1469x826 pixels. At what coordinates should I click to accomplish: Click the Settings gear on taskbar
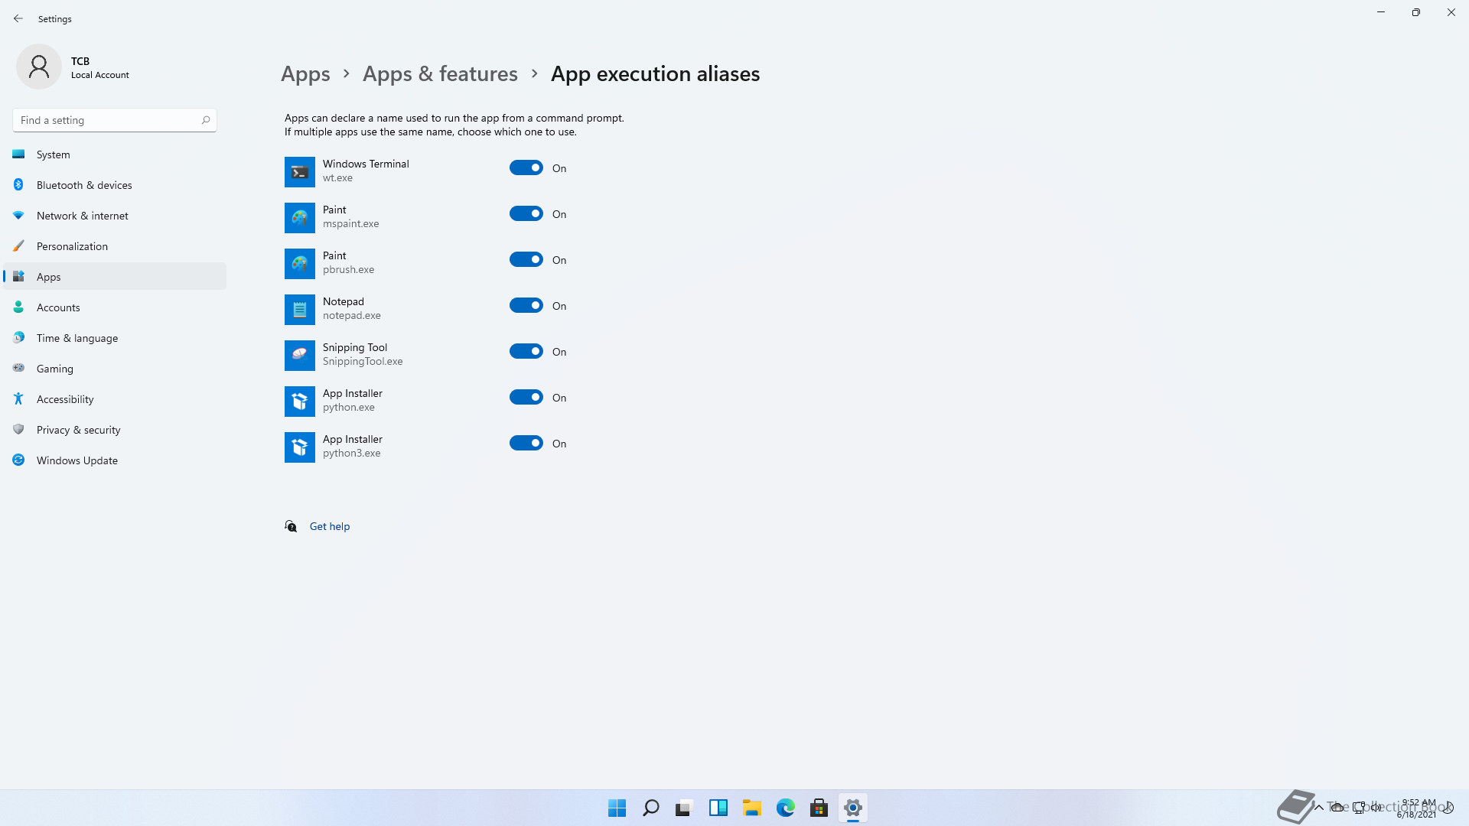coord(853,808)
